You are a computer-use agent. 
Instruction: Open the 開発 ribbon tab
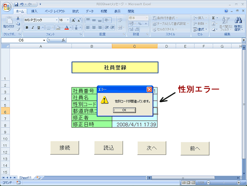[131, 11]
